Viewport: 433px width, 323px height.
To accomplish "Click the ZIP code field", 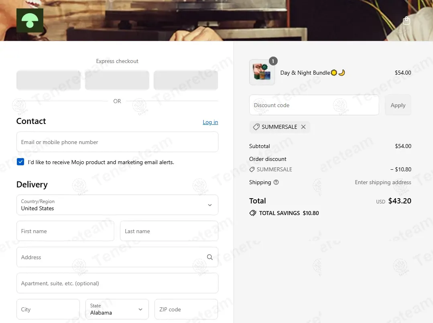I will click(x=186, y=309).
